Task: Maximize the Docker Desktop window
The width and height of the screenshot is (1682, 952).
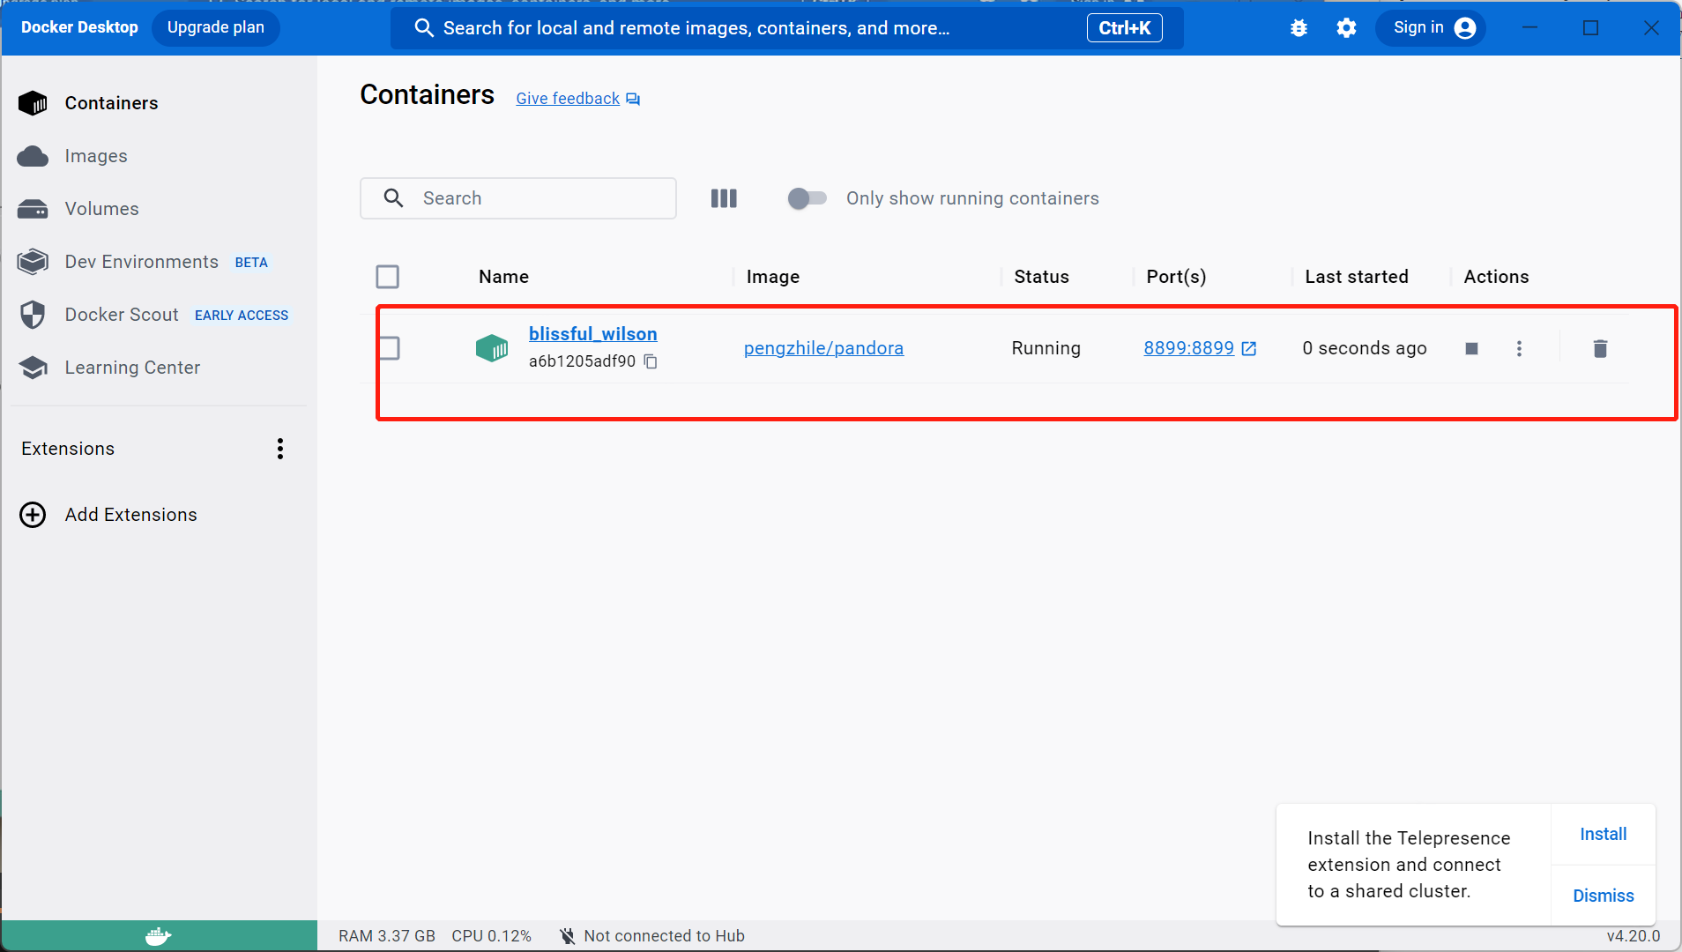Action: [1590, 28]
